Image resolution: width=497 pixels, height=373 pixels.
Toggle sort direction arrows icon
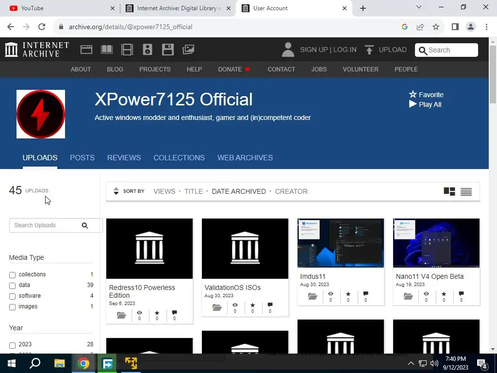116,191
